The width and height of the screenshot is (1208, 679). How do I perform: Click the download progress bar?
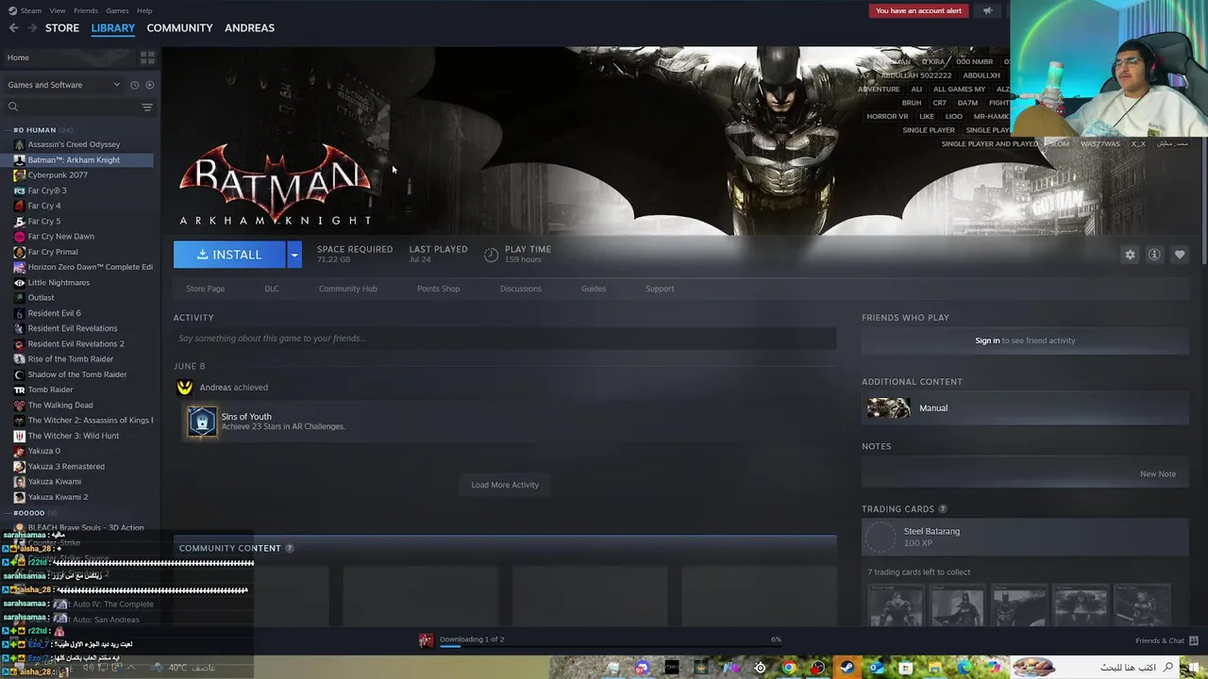[x=609, y=646]
